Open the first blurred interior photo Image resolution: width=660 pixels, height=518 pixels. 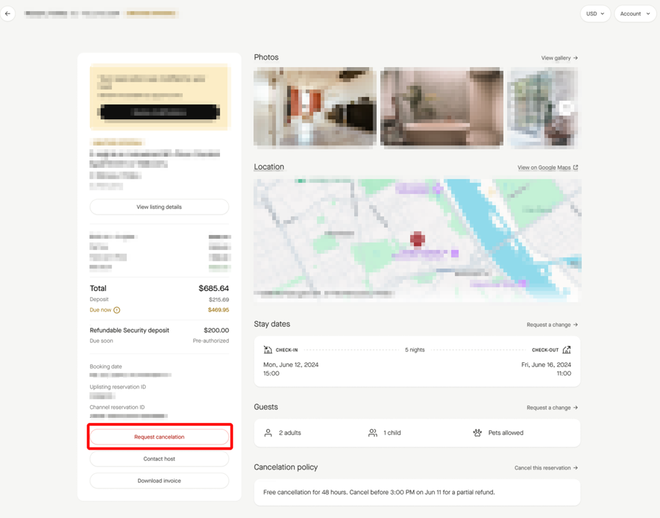tap(315, 106)
